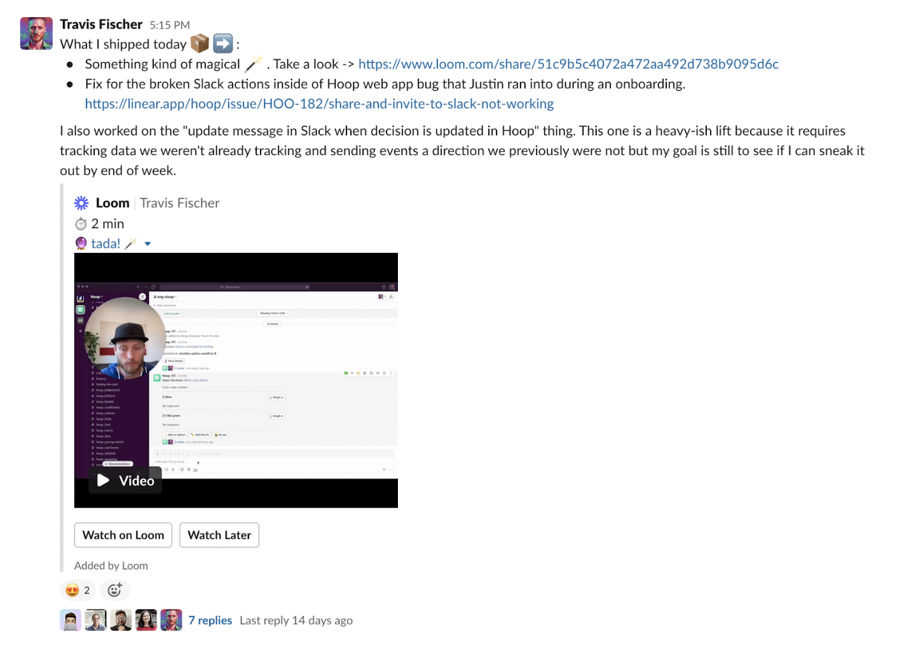
Task: Click the Travis Fischer sender name
Action: click(101, 25)
